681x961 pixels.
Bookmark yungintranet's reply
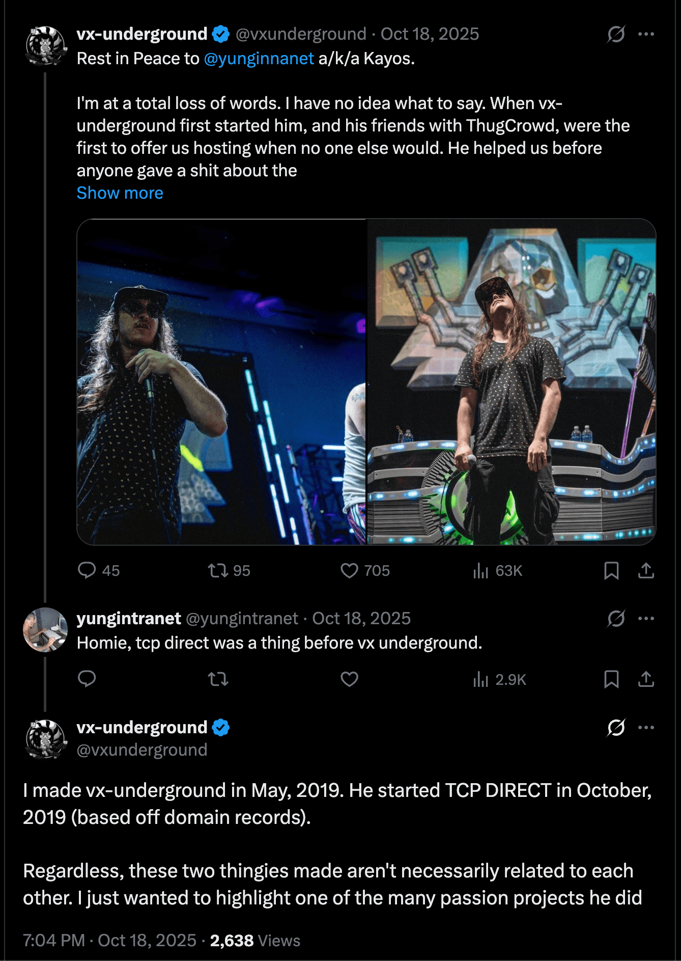tap(611, 679)
